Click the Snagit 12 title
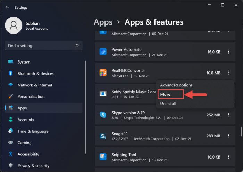The height and width of the screenshot is (172, 243). coord(120,134)
